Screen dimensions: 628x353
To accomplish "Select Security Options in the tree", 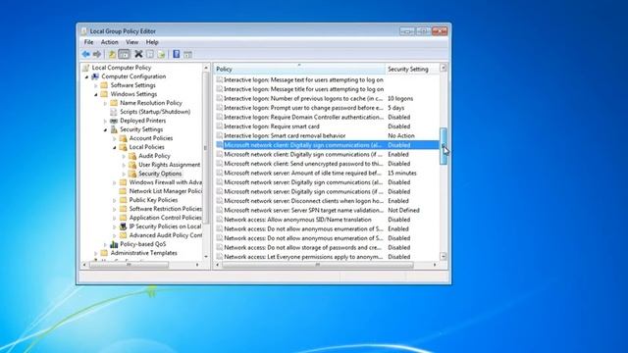I will [160, 174].
